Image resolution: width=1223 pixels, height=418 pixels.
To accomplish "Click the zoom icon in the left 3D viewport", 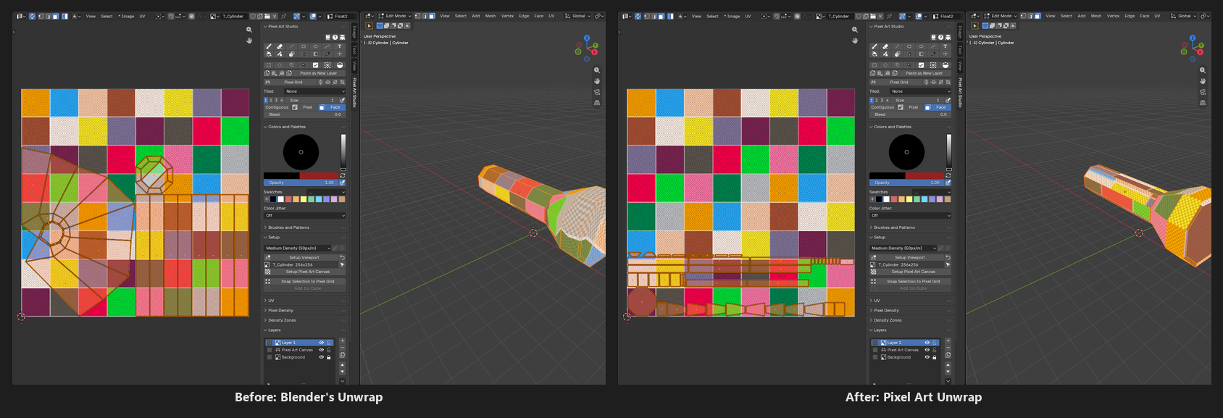I will tap(597, 70).
